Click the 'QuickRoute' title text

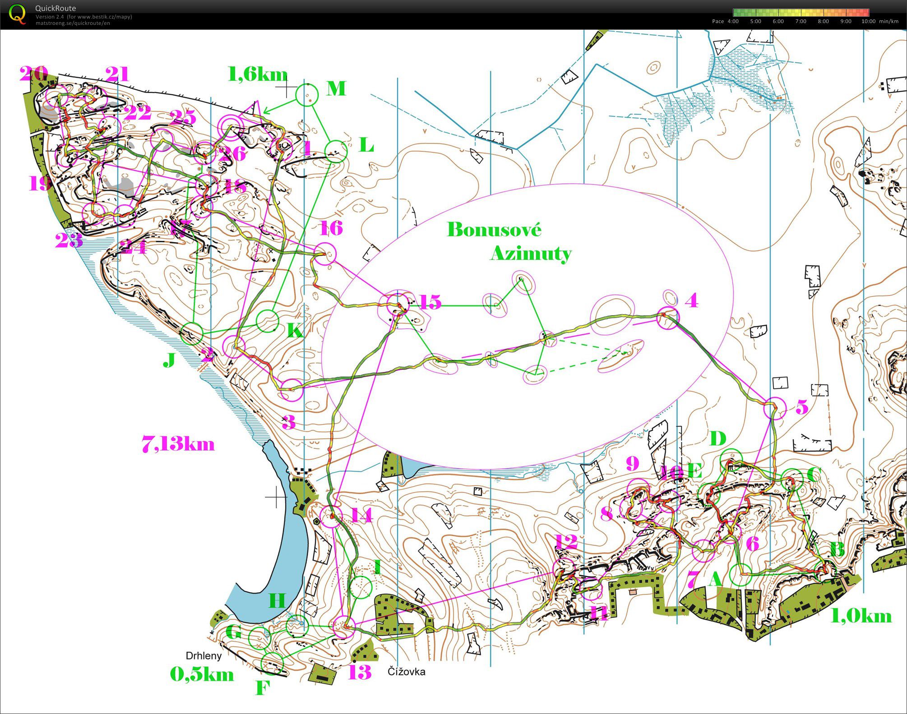(56, 8)
